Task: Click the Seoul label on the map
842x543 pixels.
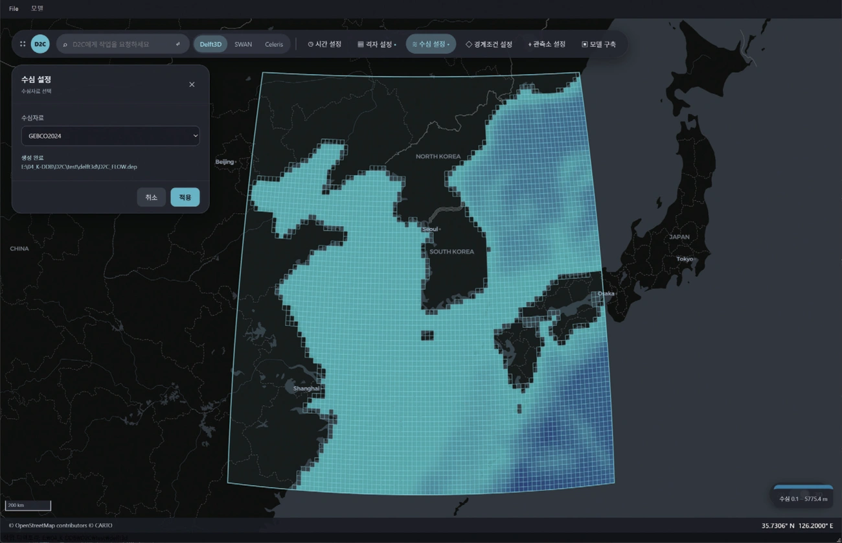Action: [430, 229]
